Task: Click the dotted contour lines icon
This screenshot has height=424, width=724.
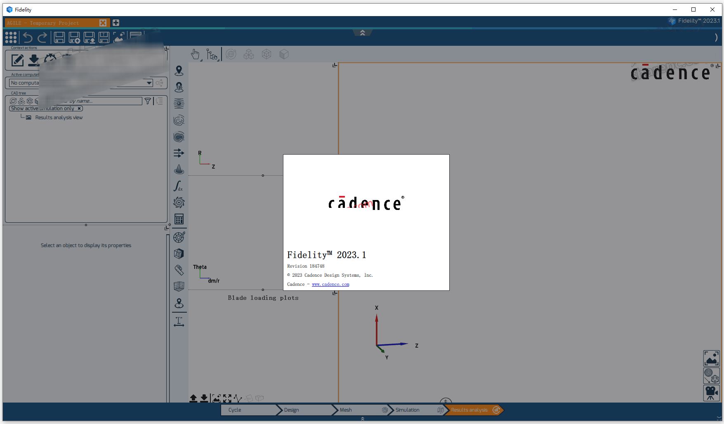Action: (x=179, y=120)
